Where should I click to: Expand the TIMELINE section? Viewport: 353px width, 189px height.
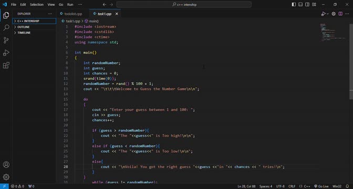pos(34,33)
